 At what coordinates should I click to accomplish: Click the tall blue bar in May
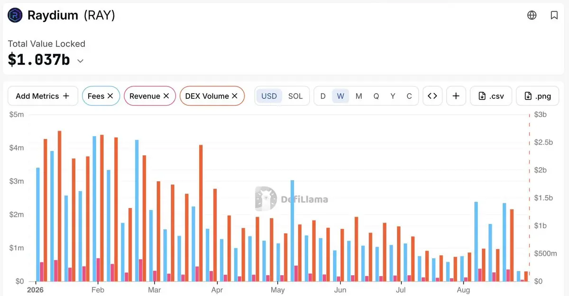click(x=292, y=231)
